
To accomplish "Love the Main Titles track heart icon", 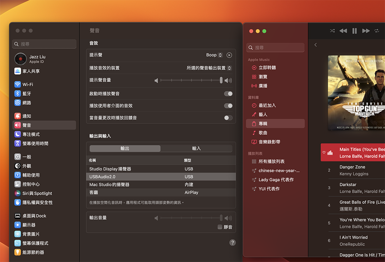I will pyautogui.click(x=324, y=152).
